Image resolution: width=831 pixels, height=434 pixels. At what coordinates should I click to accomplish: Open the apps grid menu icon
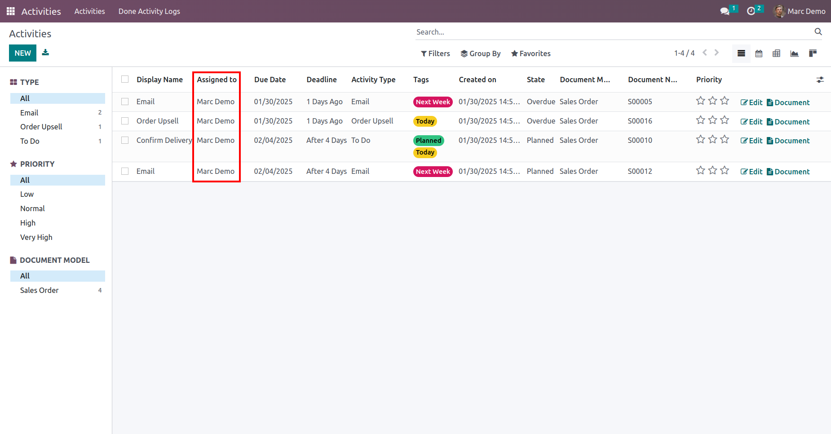[x=11, y=11]
